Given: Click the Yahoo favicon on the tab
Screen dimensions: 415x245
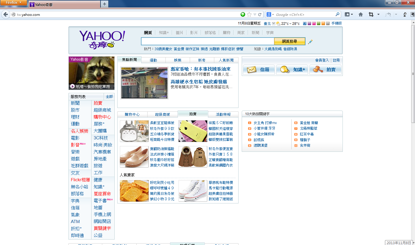Looking at the screenshot, I should click(x=32, y=4).
